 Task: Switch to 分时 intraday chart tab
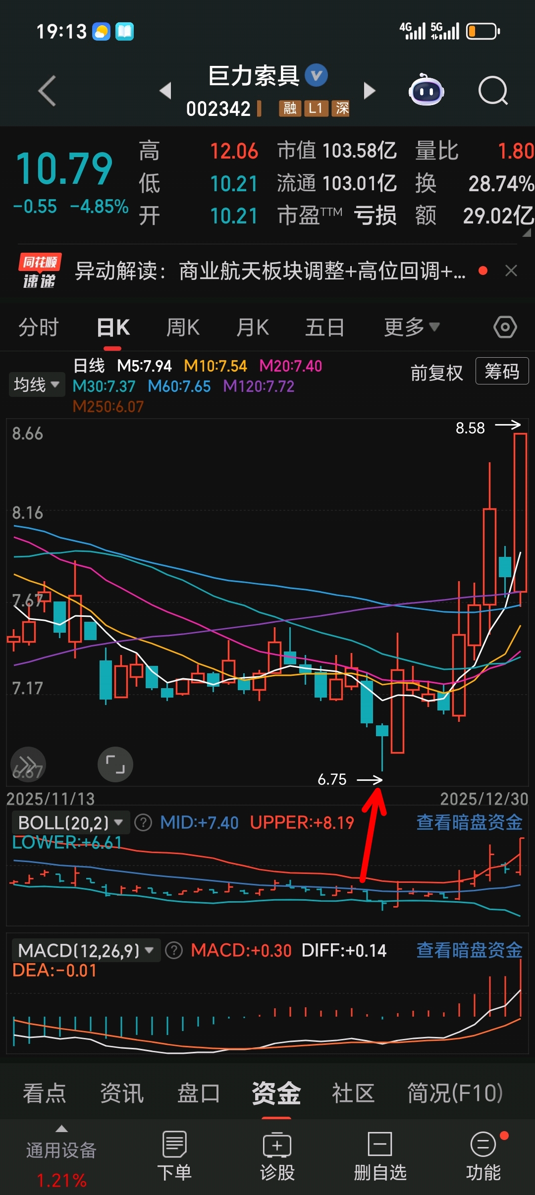[x=39, y=327]
